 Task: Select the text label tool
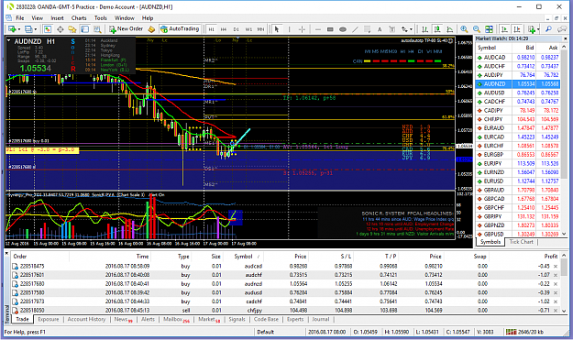(392, 29)
